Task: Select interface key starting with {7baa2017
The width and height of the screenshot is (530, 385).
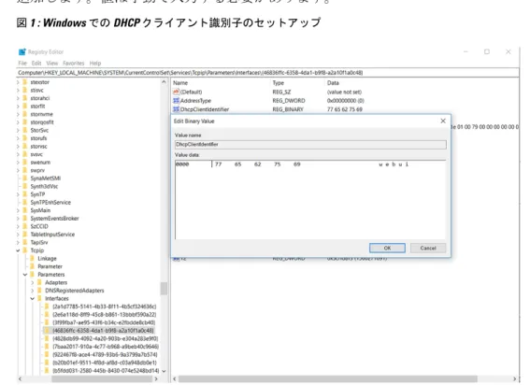Action: [106, 347]
